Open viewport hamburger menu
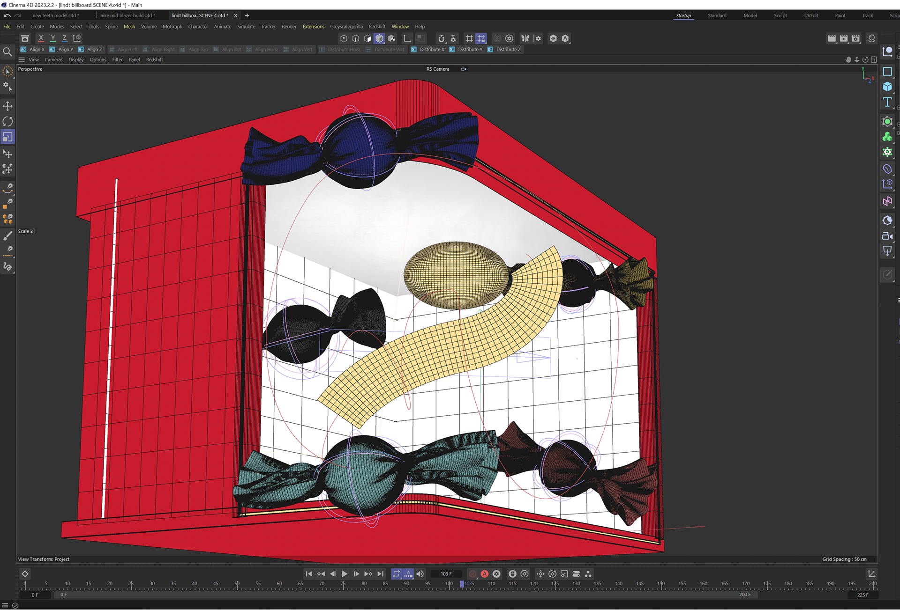The width and height of the screenshot is (900, 610). (x=22, y=60)
